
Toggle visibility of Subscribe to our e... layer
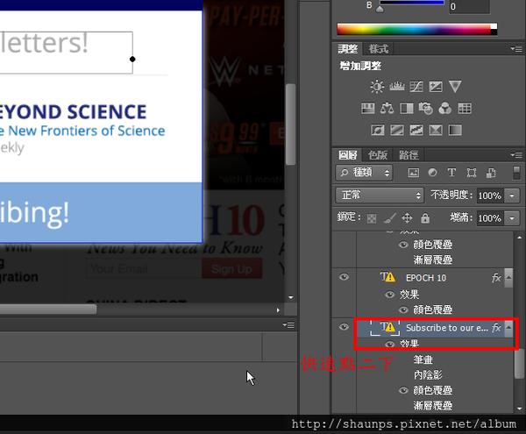pos(344,327)
